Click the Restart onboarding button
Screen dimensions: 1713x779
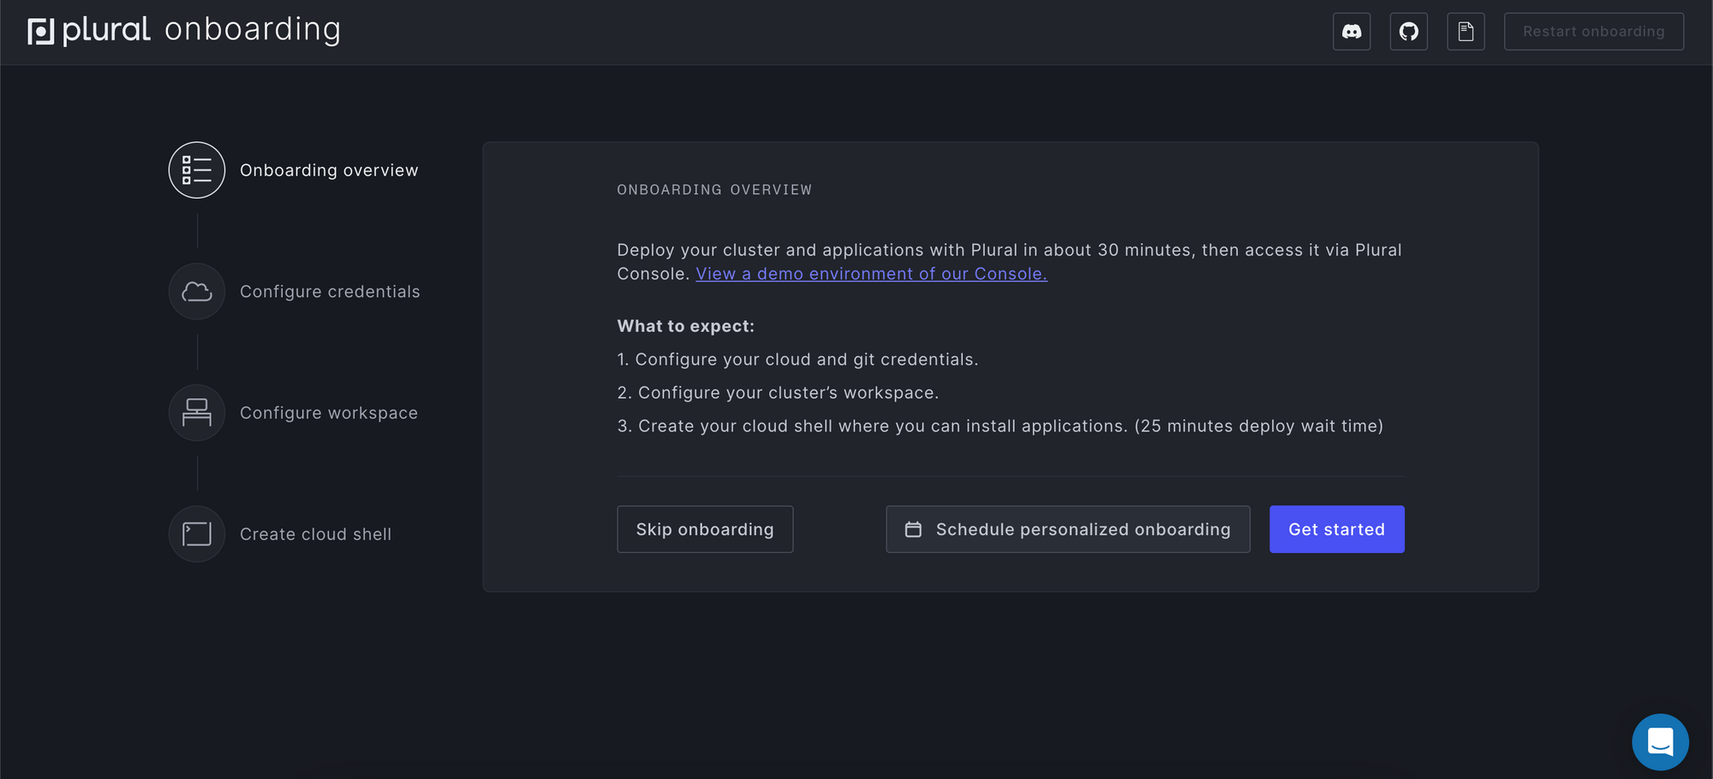click(x=1594, y=32)
